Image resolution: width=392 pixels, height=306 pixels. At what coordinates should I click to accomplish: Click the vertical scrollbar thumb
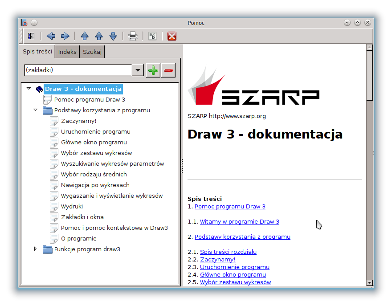click(369, 76)
